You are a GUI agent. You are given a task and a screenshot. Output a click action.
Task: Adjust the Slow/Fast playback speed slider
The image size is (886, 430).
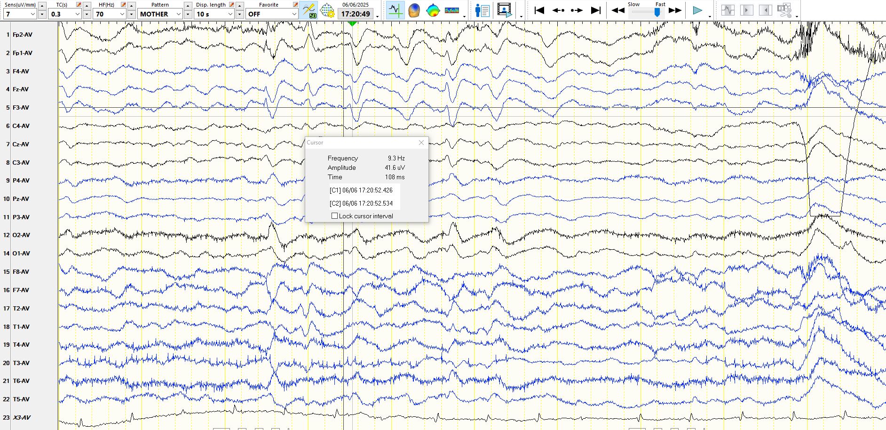[657, 13]
